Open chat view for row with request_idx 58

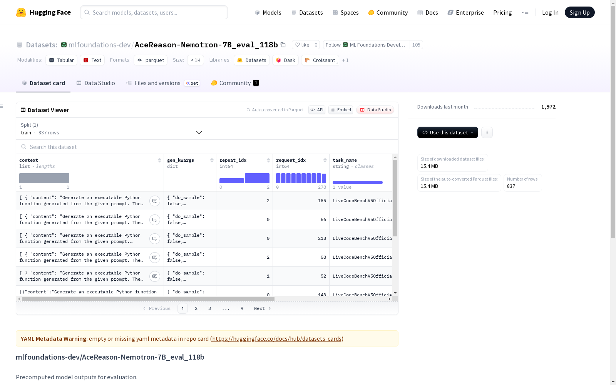pos(155,258)
